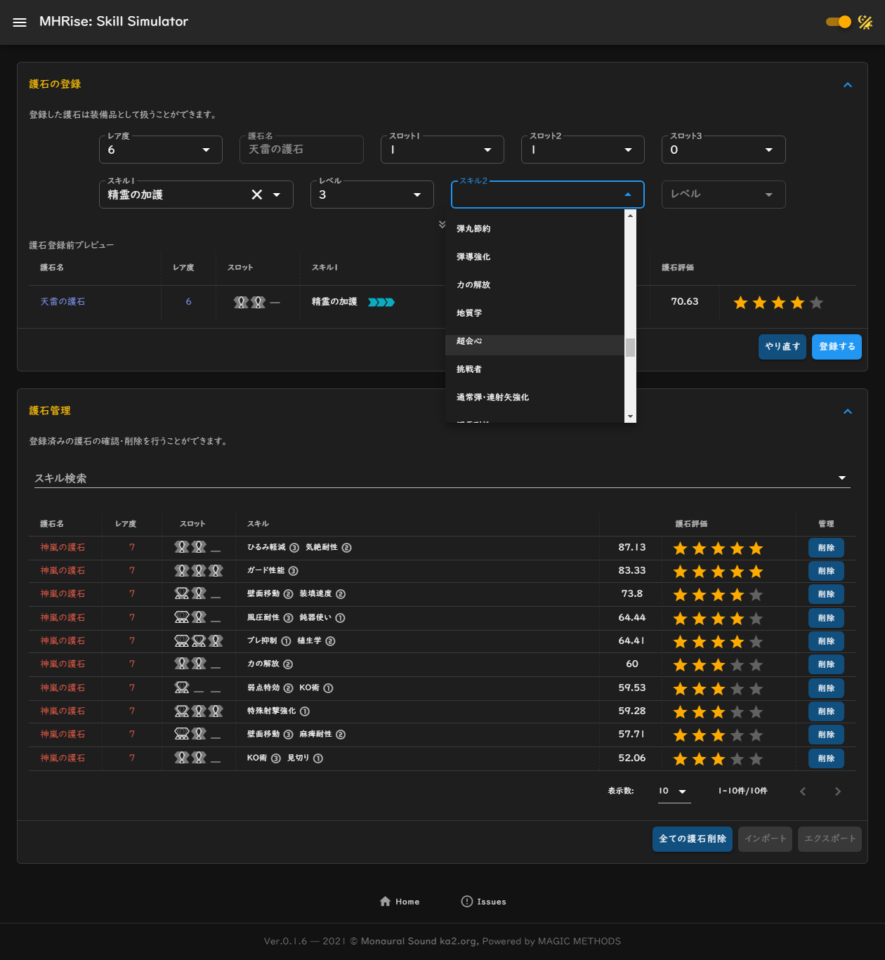The height and width of the screenshot is (960, 885).
Task: Open the hamburger navigation menu
Action: 20,22
